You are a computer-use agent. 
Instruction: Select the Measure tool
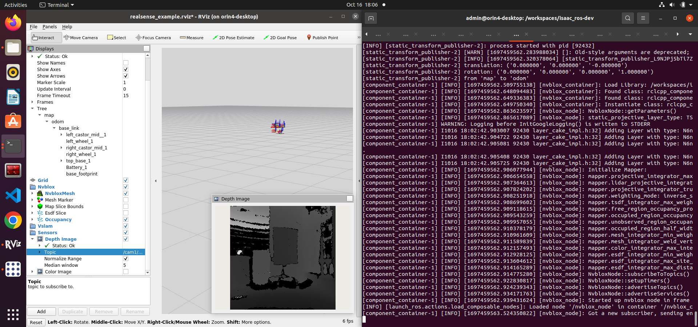click(x=192, y=37)
